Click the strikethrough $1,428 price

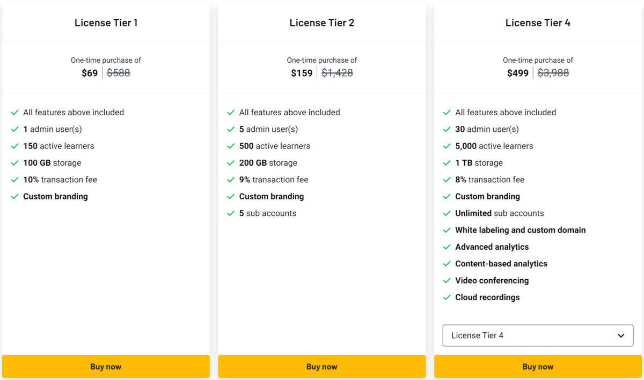coord(338,73)
